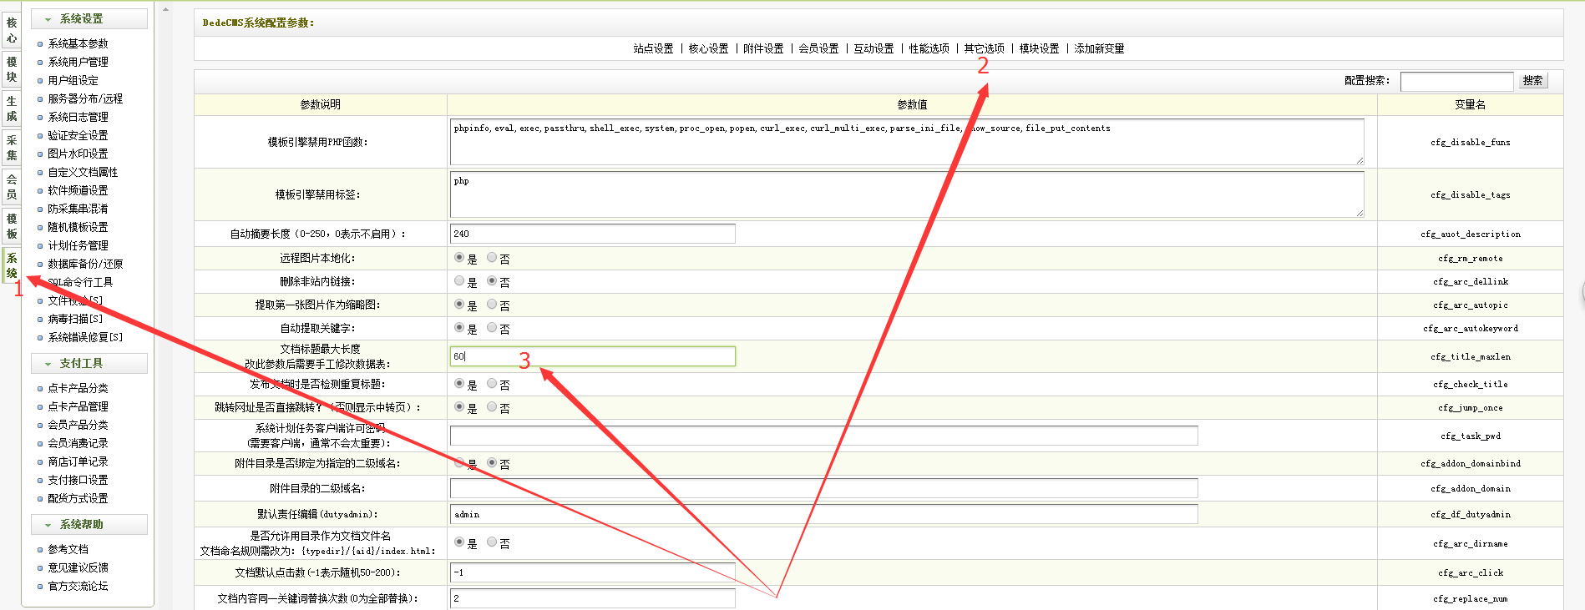Open 参考文档 in sidebar
The height and width of the screenshot is (610, 1585).
pos(68,549)
